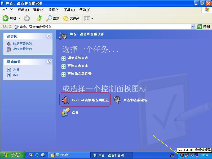Click arrow icon beside 更改声音方案
The height and width of the screenshot is (159, 212).
point(64,67)
